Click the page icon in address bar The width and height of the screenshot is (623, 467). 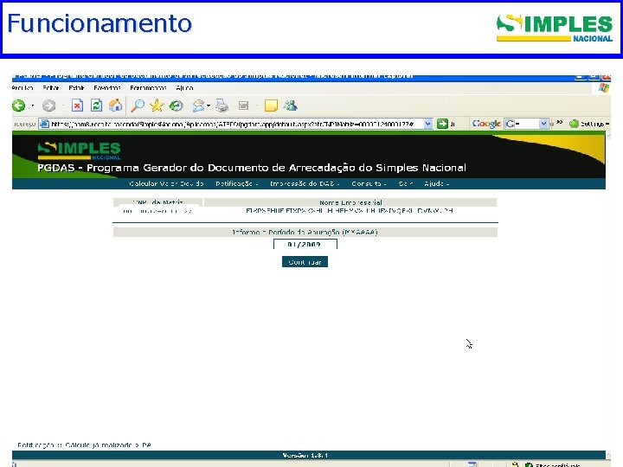click(x=44, y=124)
